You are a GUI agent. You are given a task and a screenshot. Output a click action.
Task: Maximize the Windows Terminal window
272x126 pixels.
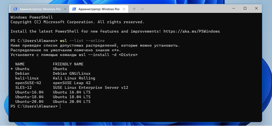point(245,8)
